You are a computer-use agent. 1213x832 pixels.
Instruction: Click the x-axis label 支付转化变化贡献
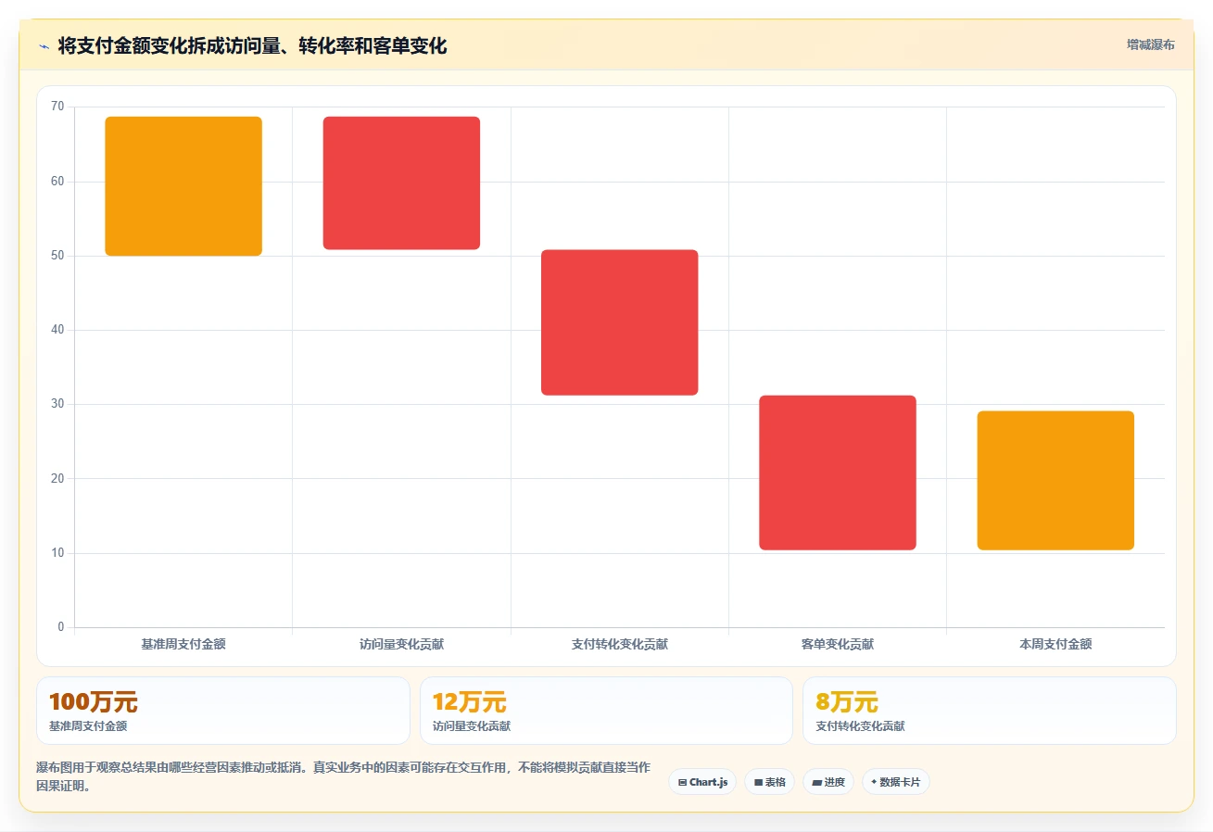pyautogui.click(x=620, y=644)
